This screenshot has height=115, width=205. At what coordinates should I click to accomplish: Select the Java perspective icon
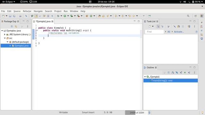click(x=201, y=16)
